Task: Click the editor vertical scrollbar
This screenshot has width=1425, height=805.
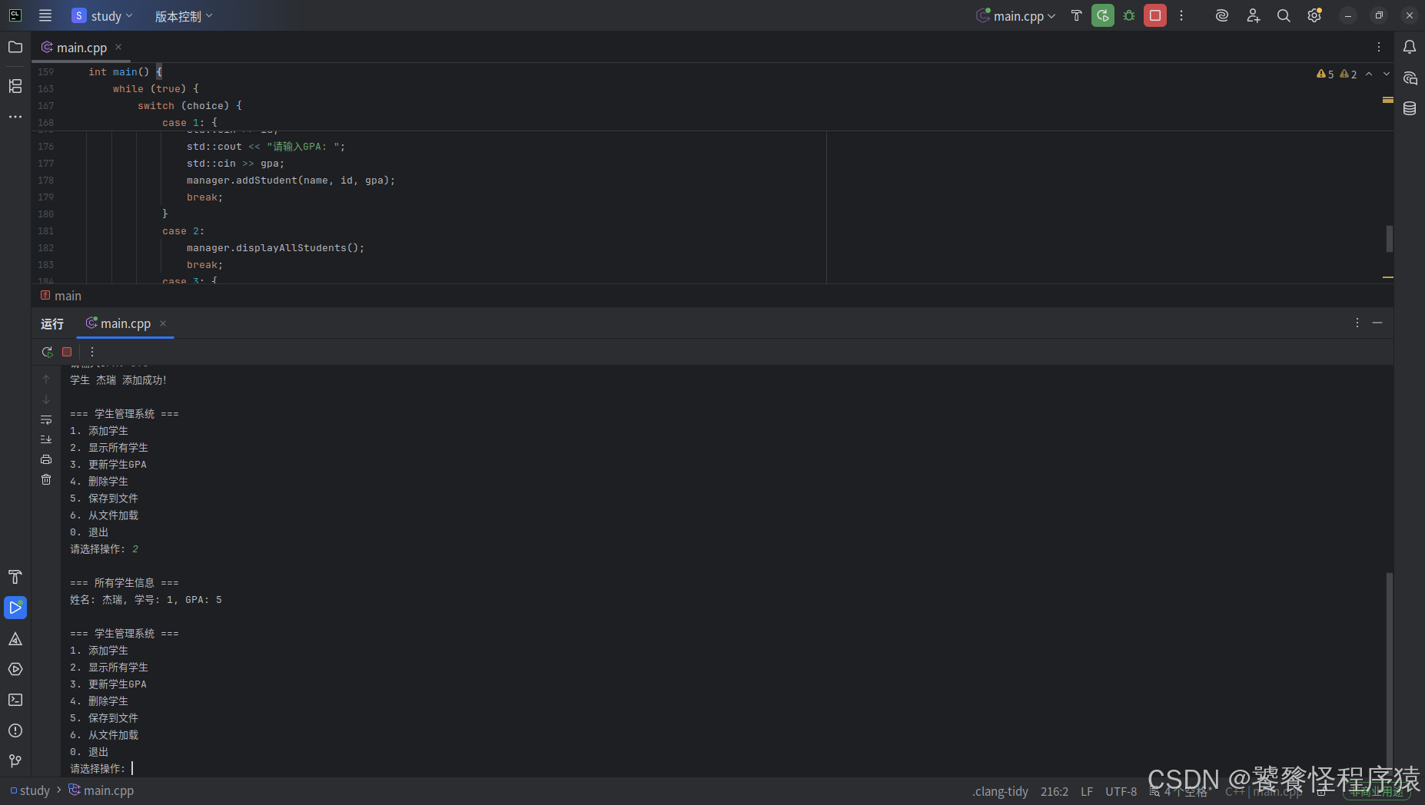Action: coord(1389,238)
